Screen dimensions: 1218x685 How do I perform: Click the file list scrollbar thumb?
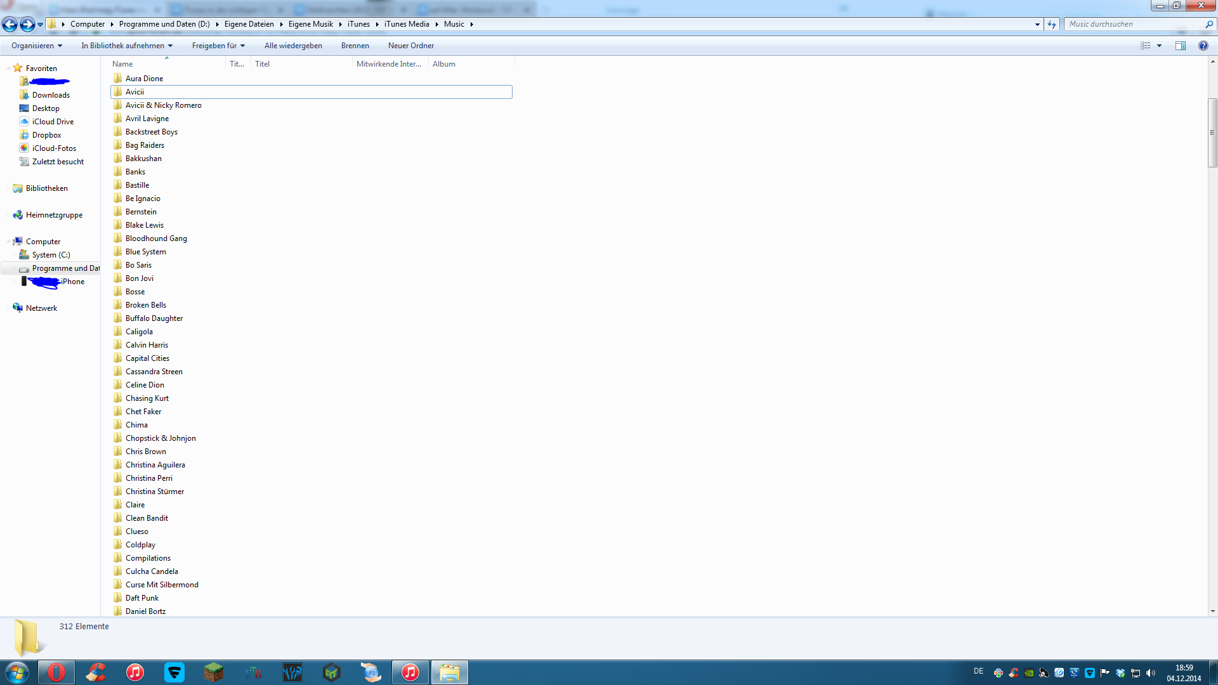[1212, 133]
